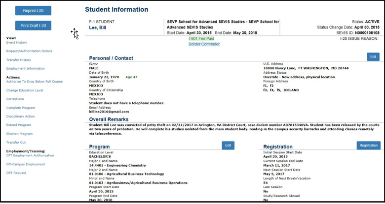Click the Shorten Program link
This screenshot has width=385, height=204.
19,134
